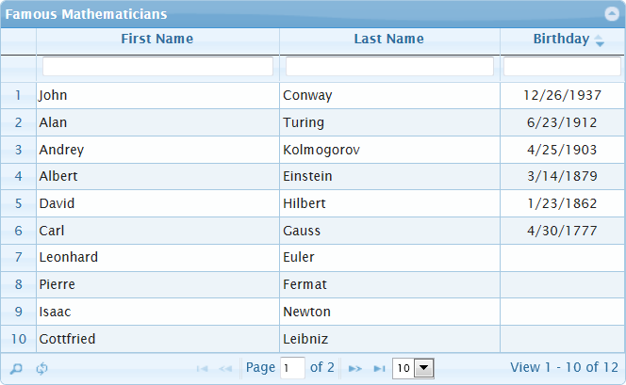Viewport: 626px width, 385px height.
Task: Select the 1/23/1862 birthday cell
Action: click(x=562, y=203)
